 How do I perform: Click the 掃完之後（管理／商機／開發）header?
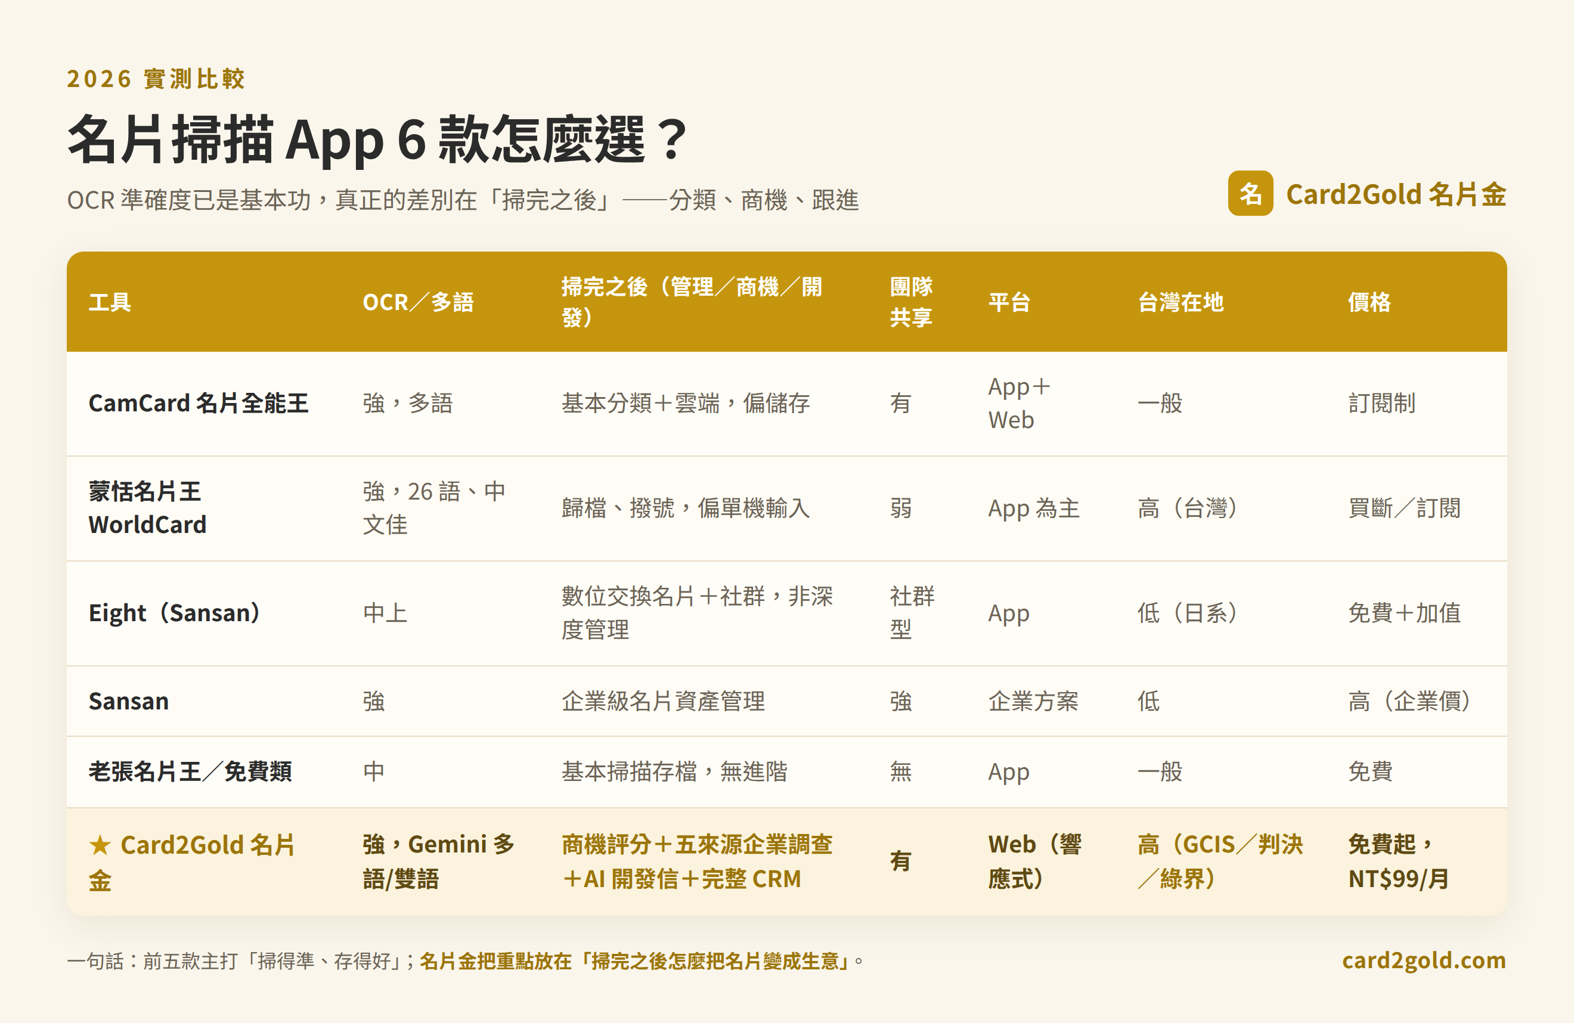[x=692, y=302]
